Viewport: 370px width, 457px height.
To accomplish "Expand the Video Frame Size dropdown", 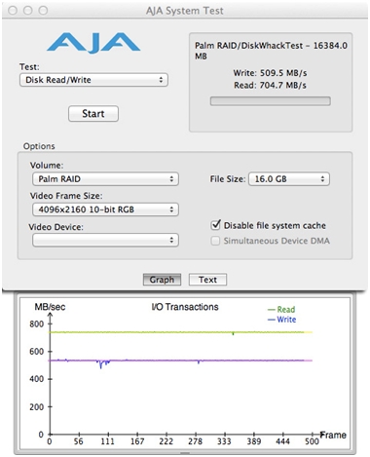I will click(105, 209).
